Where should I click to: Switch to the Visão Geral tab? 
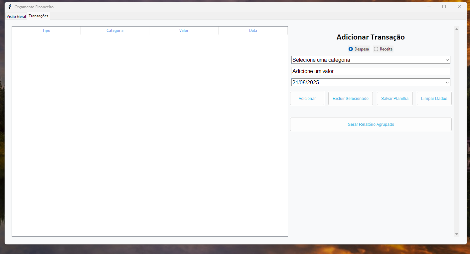click(x=16, y=16)
